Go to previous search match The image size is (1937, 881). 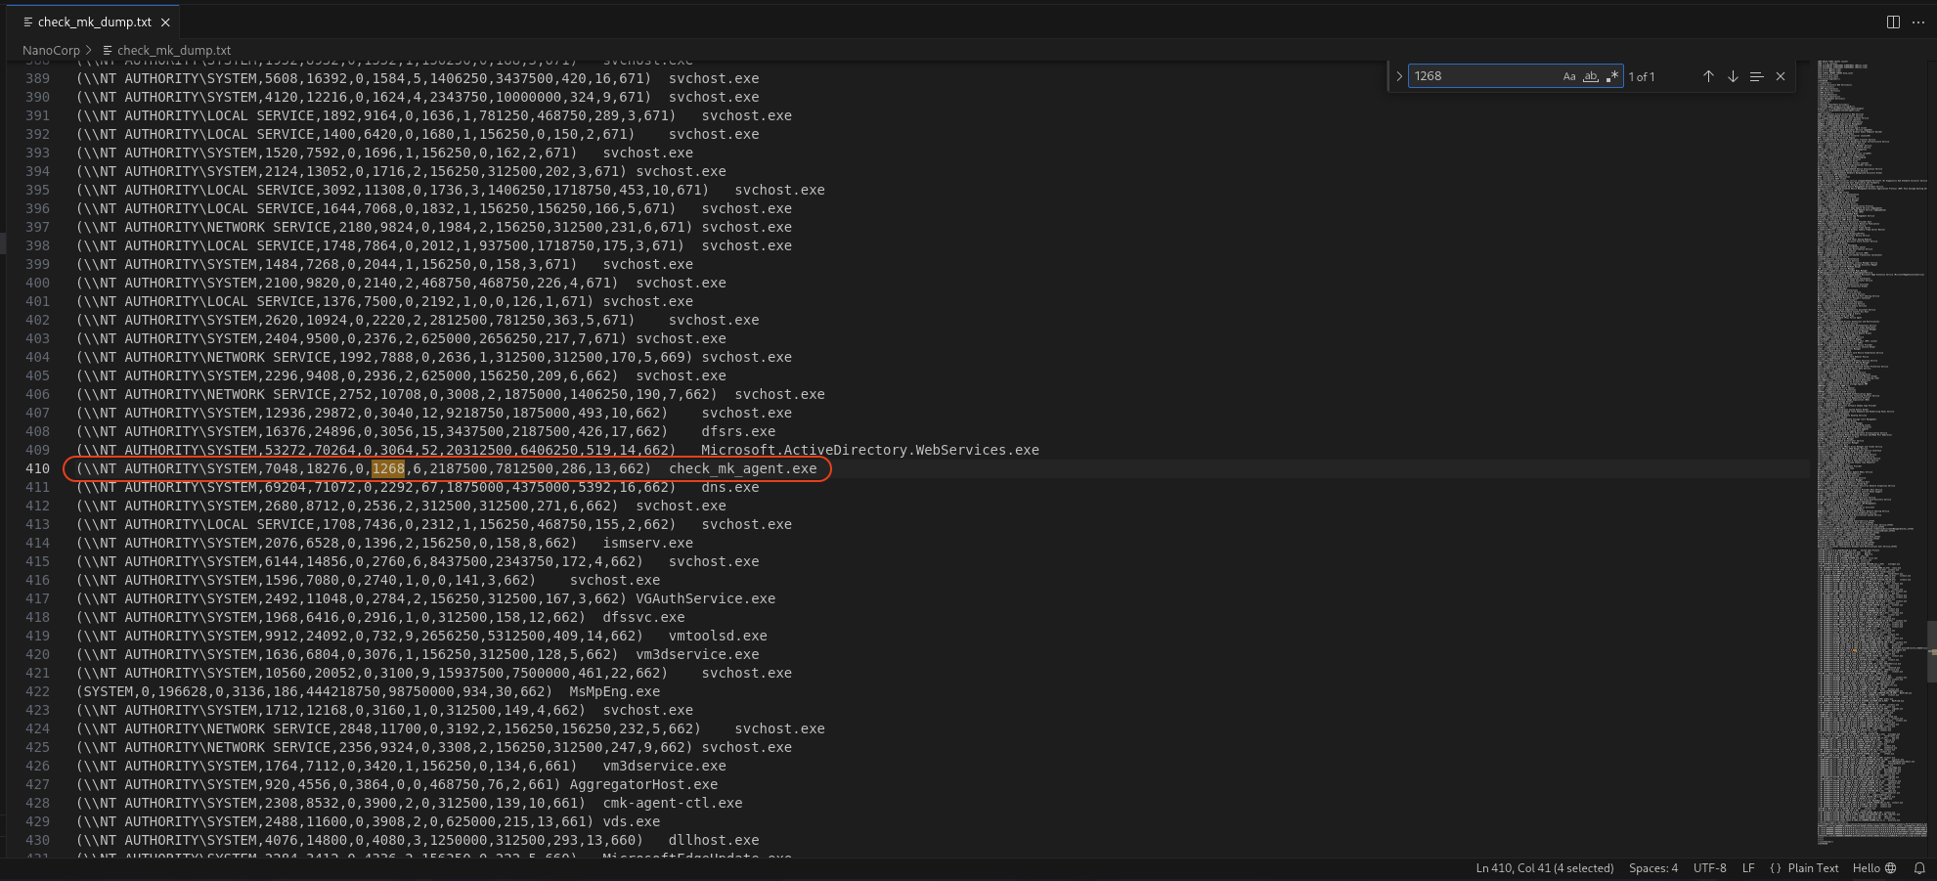coord(1708,76)
